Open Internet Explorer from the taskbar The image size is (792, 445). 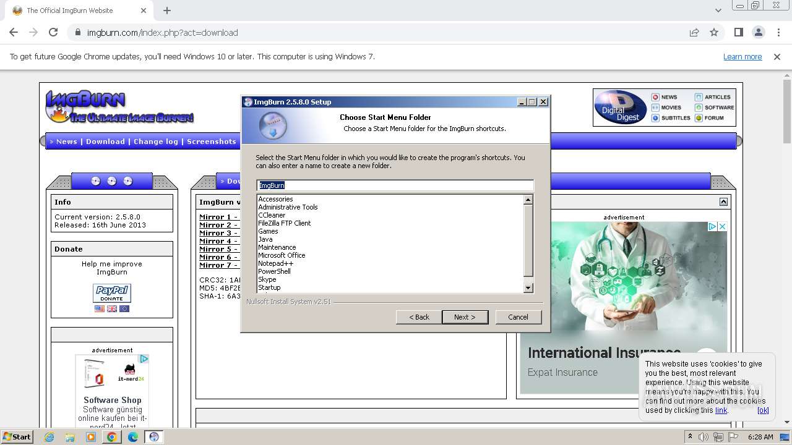pyautogui.click(x=49, y=437)
